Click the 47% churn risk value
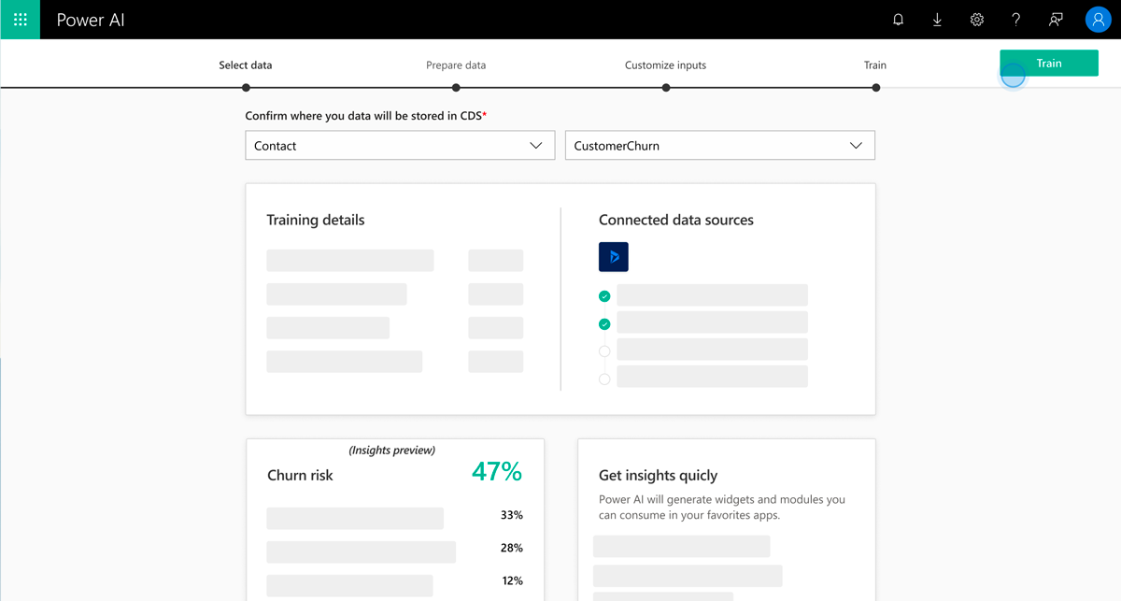Screen dimensions: 1121x601 497,472
